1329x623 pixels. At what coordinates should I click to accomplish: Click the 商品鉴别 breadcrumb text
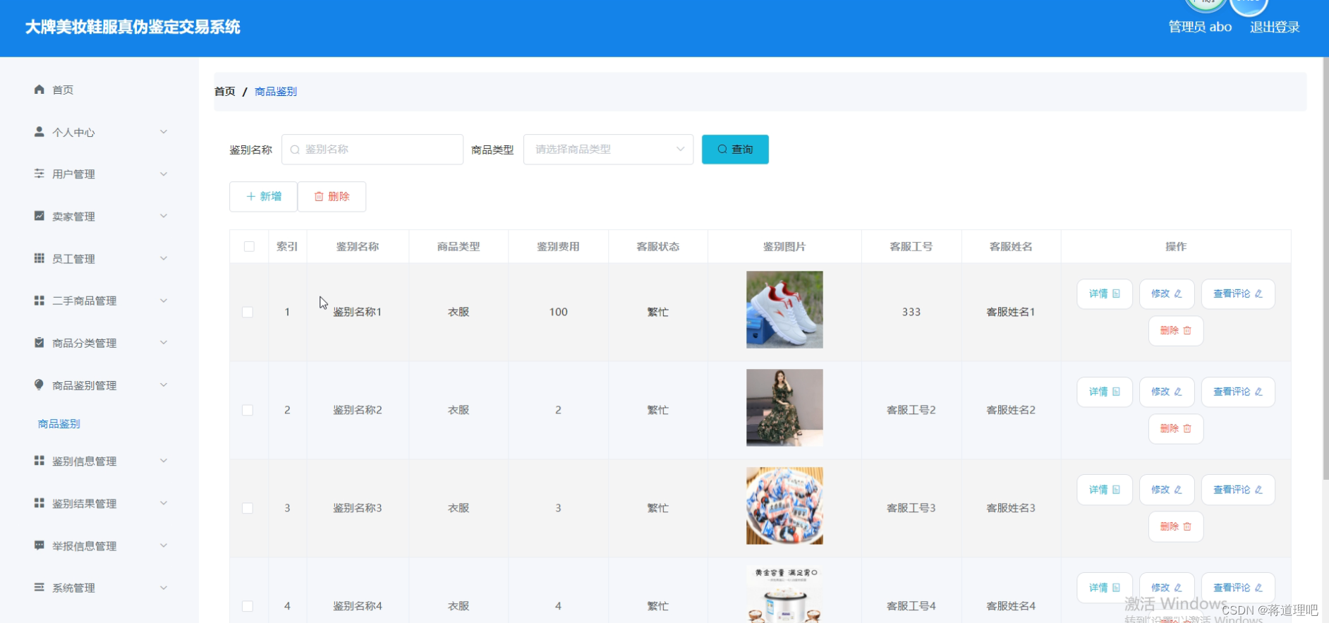coord(276,92)
